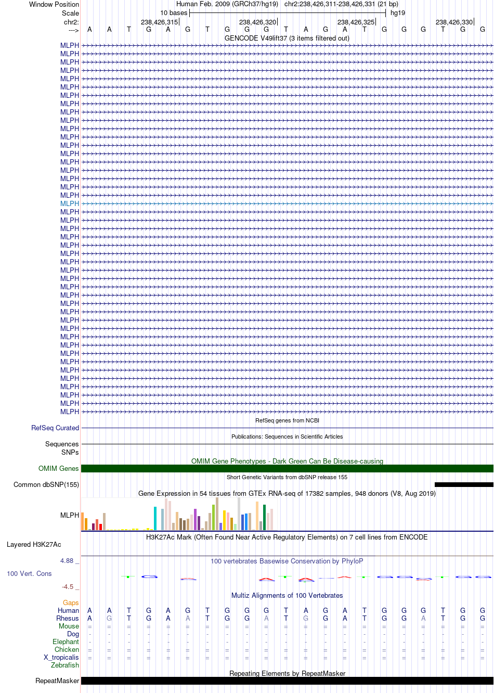Click the dark green OMIM gene bar
The image size is (494, 693).
point(287,468)
